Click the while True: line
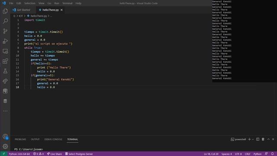Screen dimensions: 277x156 33,48
